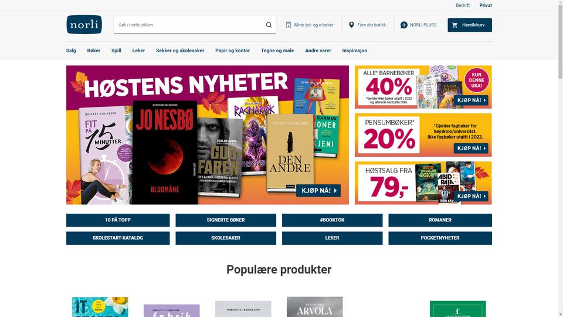The image size is (563, 317).
Task: Open the Pensumbøker 20% offer banner
Action: pos(423,135)
